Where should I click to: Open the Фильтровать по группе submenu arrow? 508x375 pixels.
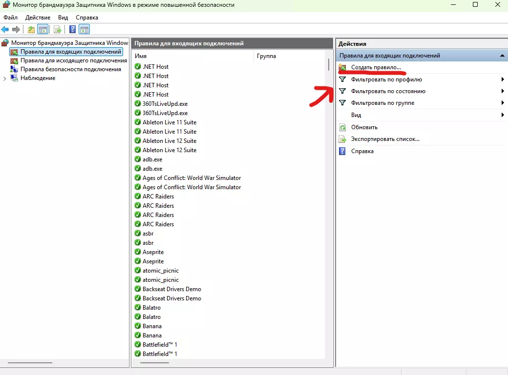503,103
